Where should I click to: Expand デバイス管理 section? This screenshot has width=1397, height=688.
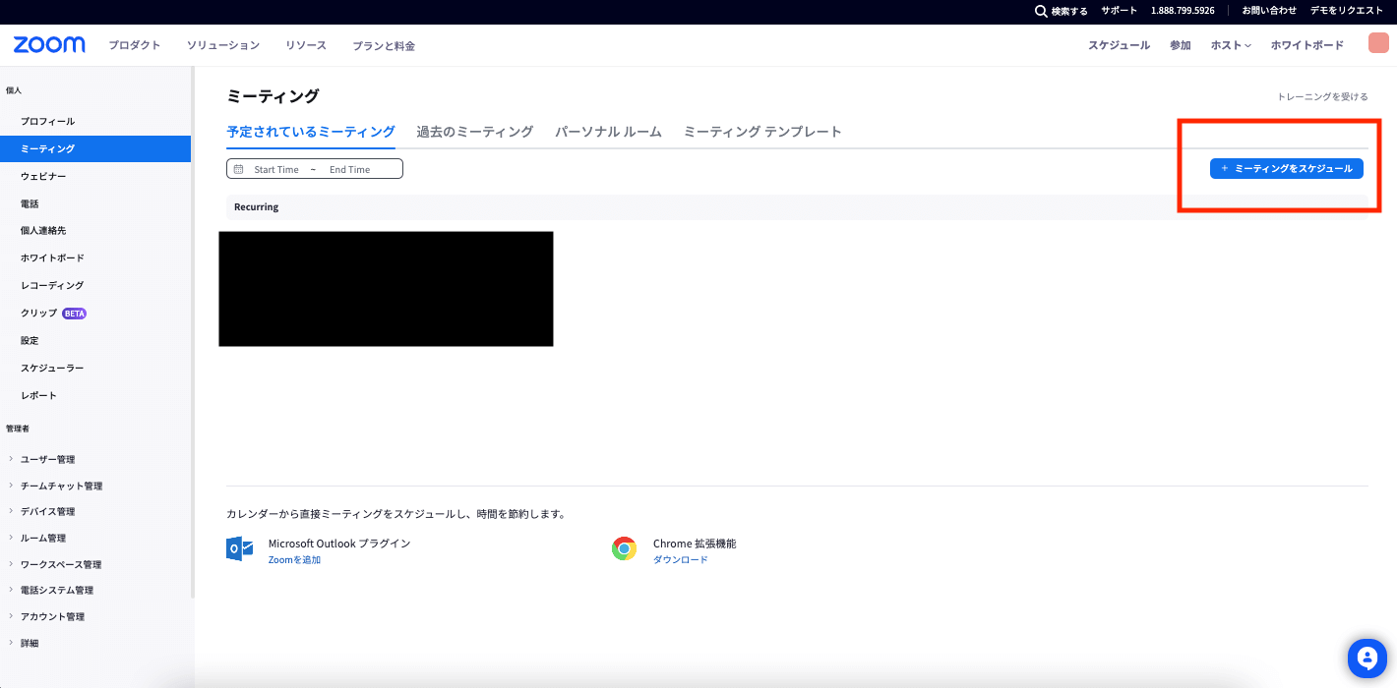[47, 511]
